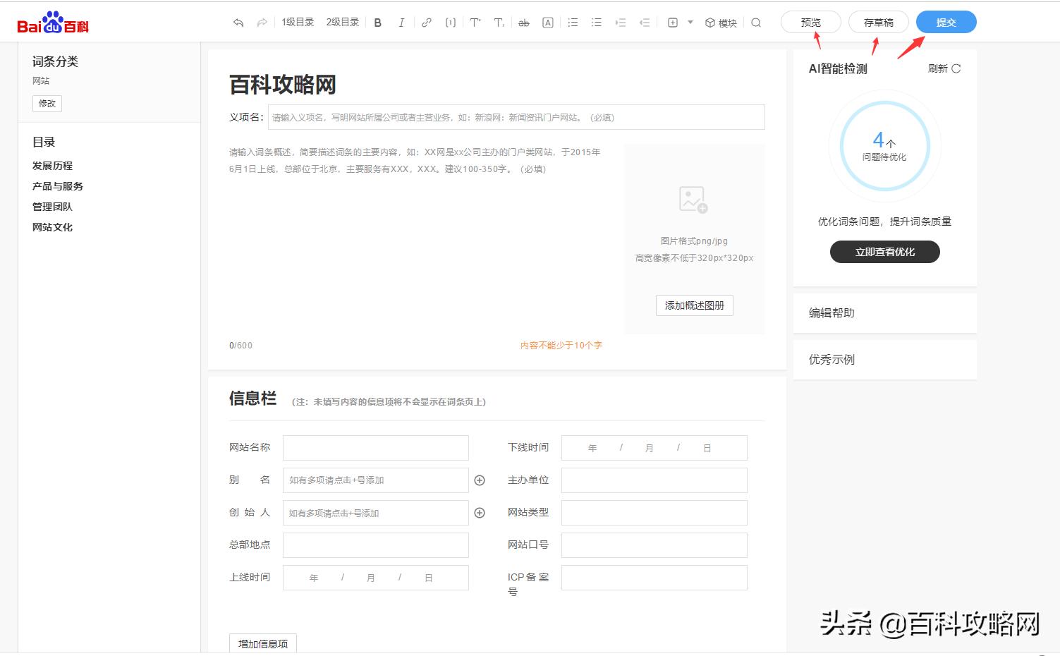The height and width of the screenshot is (656, 1060).
Task: Click the undo icon in the toolbar
Action: (x=238, y=22)
